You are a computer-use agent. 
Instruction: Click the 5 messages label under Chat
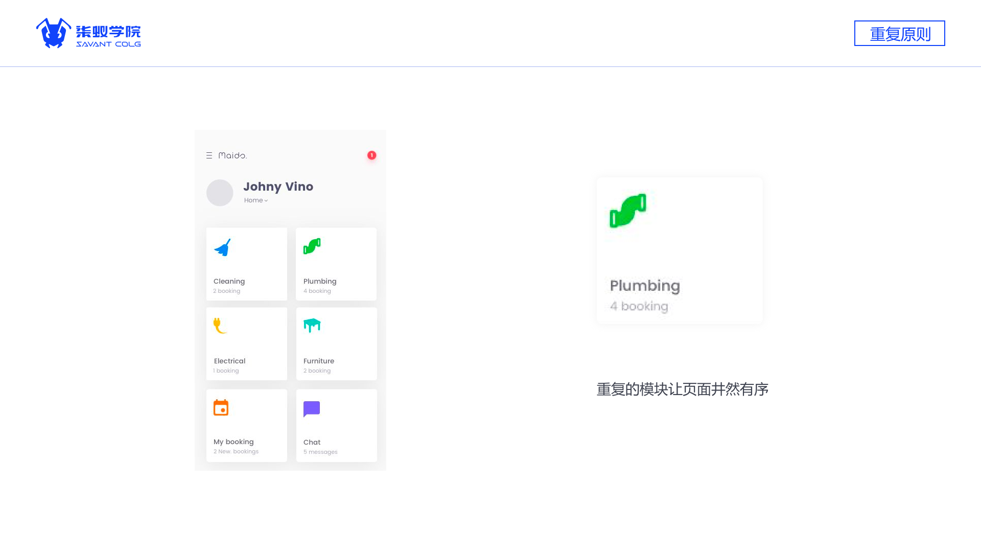pyautogui.click(x=320, y=452)
